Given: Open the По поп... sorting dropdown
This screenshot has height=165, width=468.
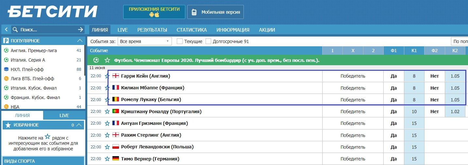Looking at the screenshot, I should tap(460, 41).
